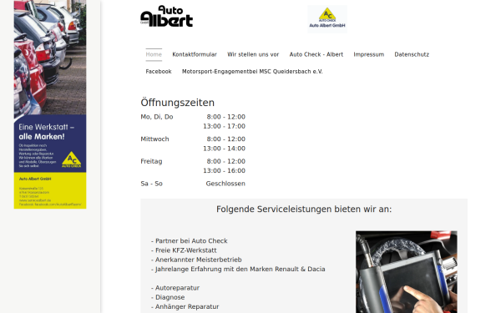
Task: Open Motorsport-Engagement MSC Queidersbach link
Action: coord(252,72)
